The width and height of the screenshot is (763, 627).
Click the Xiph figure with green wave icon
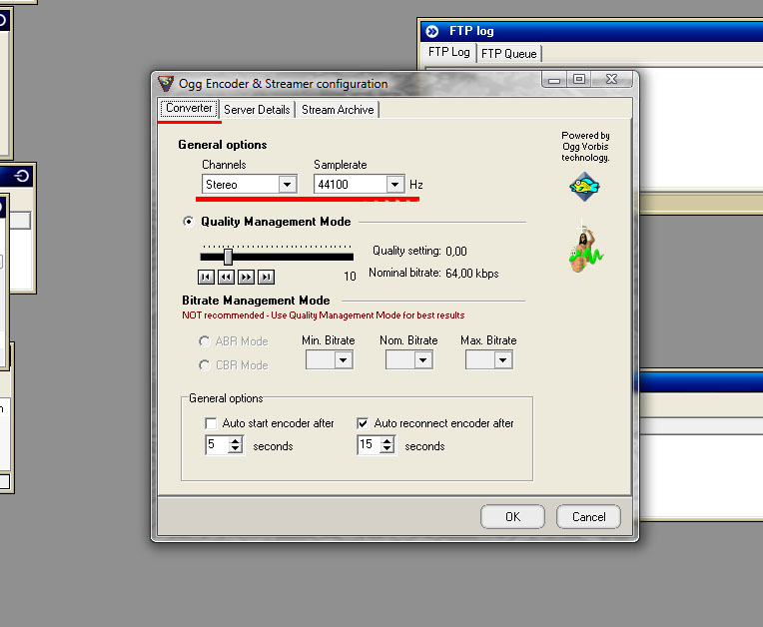(x=585, y=251)
